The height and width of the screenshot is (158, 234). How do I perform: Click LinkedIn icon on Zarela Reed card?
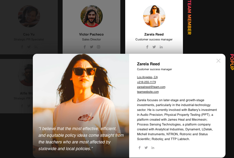161,47
